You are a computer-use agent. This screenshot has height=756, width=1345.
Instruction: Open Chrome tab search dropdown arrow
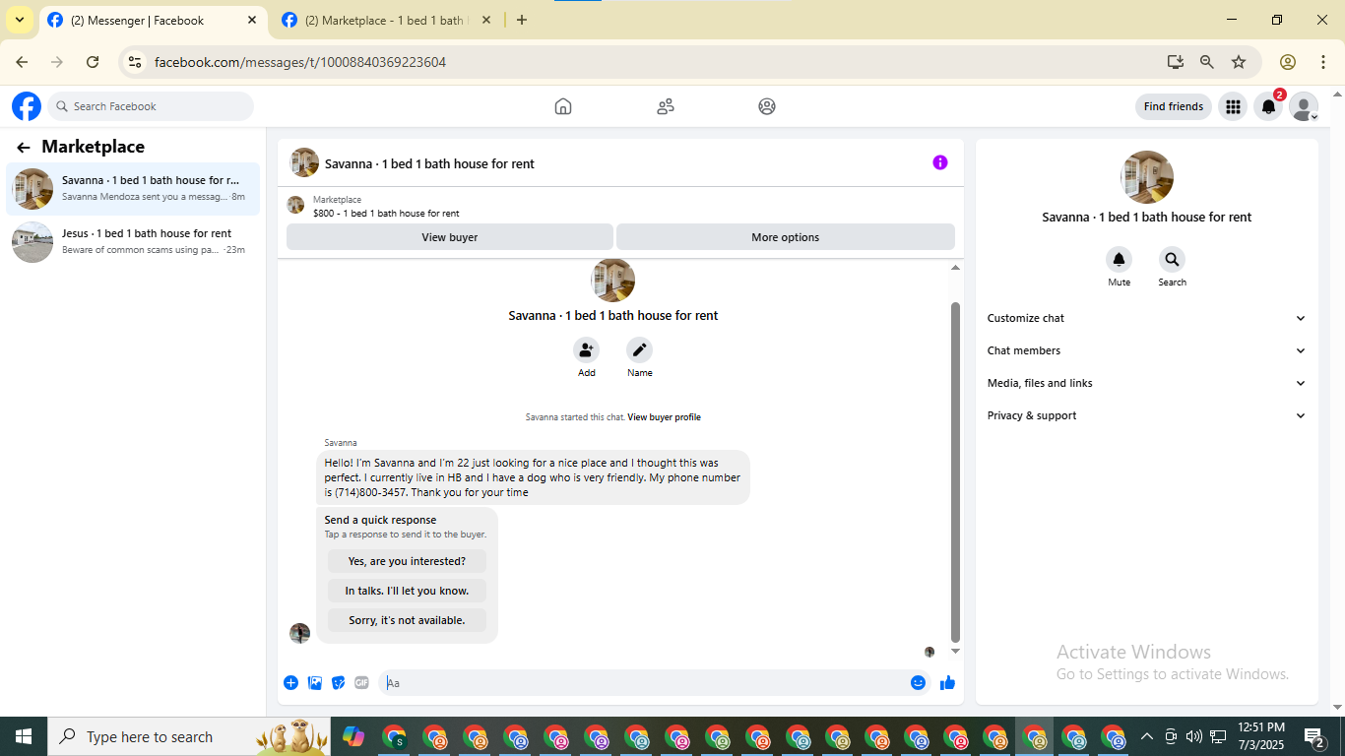(x=19, y=20)
